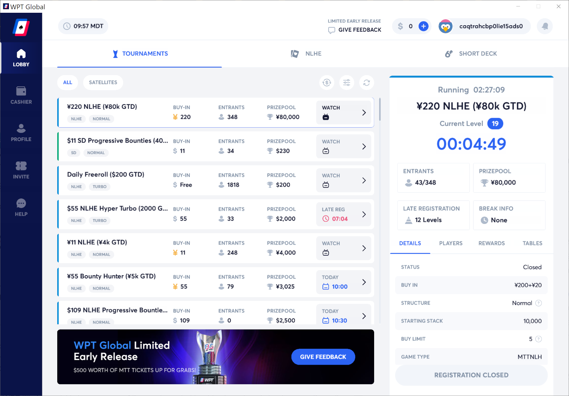
Task: Click the watch TV icon for $11 SD
Action: click(x=326, y=151)
